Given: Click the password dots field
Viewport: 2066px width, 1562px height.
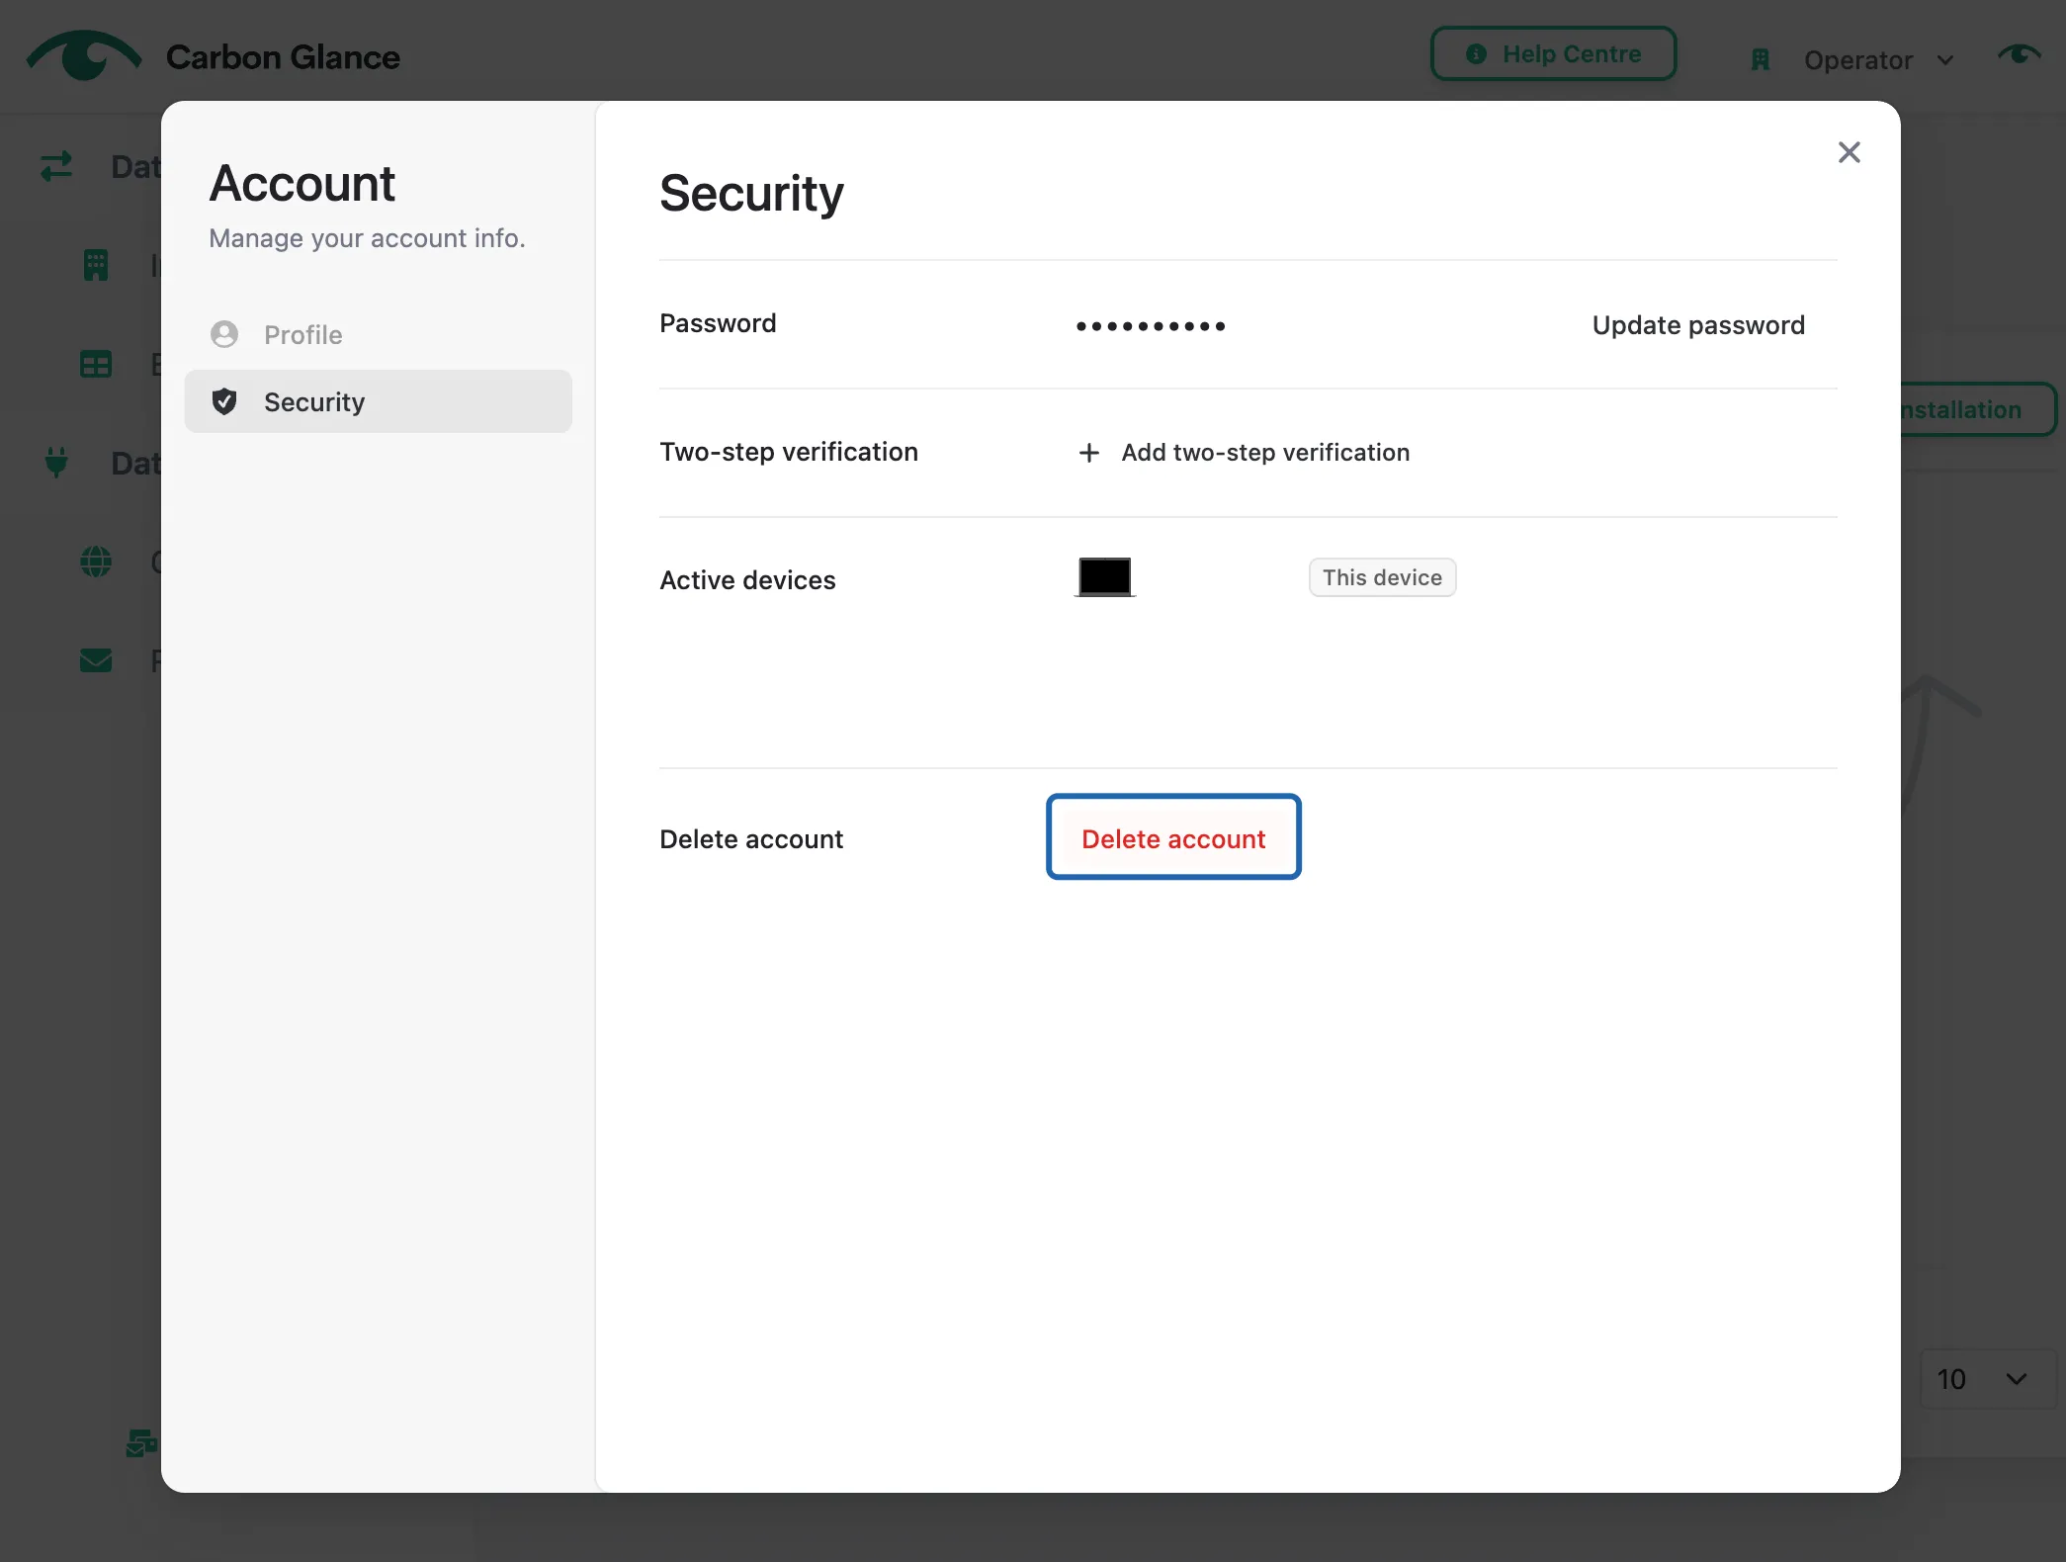Looking at the screenshot, I should point(1151,325).
